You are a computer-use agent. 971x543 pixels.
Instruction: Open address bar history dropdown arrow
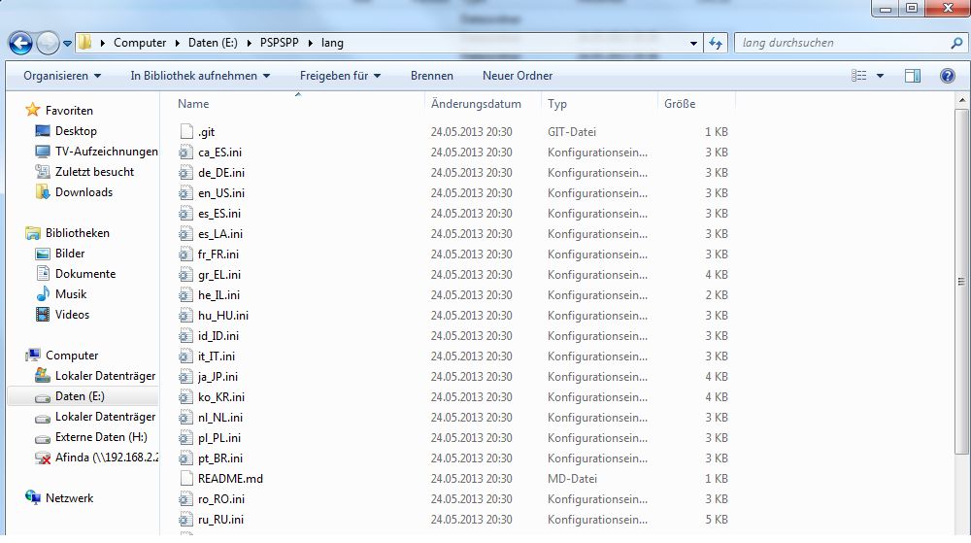point(692,43)
